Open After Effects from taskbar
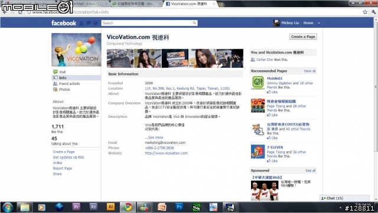 (93, 207)
